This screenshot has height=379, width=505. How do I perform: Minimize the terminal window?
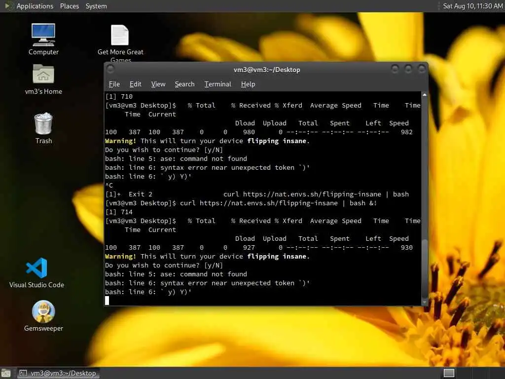(x=395, y=69)
